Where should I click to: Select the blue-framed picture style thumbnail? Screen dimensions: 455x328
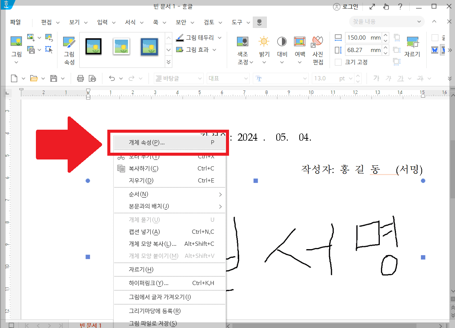click(x=149, y=46)
